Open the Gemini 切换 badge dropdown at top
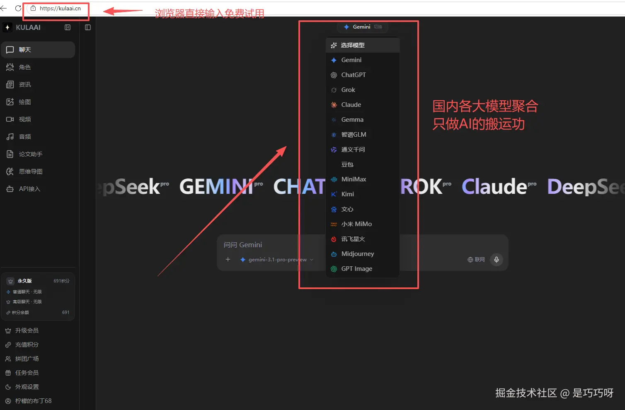The height and width of the screenshot is (410, 625). point(362,27)
